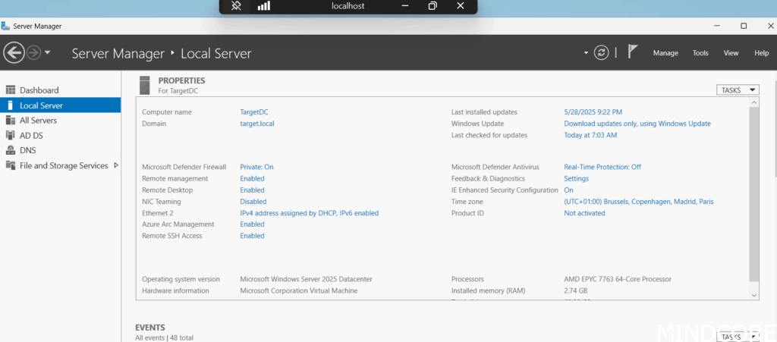Open AD DS in the sidebar
Viewport: 777px width, 342px height.
tap(31, 135)
